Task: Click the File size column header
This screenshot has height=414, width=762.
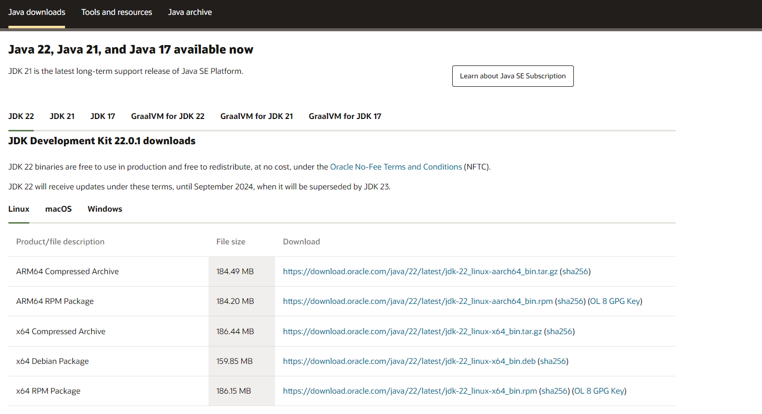Action: pyautogui.click(x=231, y=242)
